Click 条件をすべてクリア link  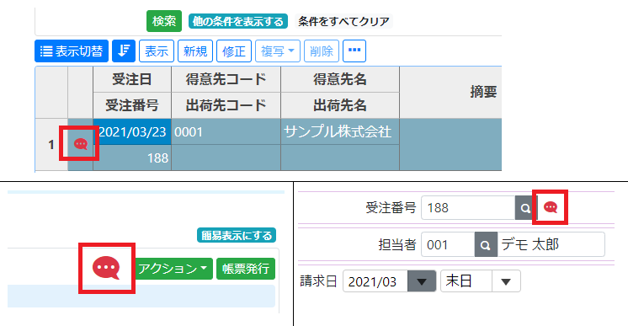coord(343,21)
